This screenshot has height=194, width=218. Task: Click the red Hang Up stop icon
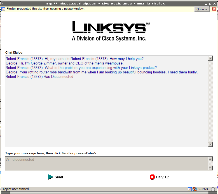pos(152,177)
